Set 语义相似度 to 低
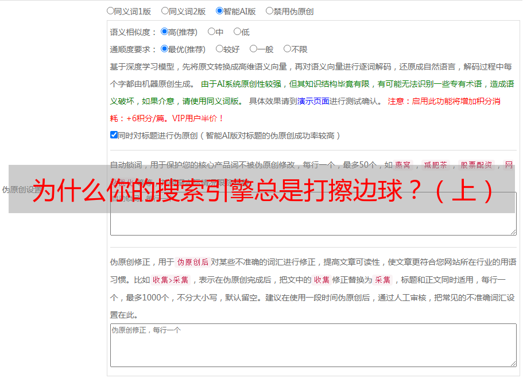Image resolution: width=523 pixels, height=378 pixels. (237, 32)
